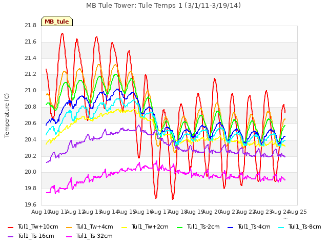Click the 20.6 y-axis tick label
Viewport: 328px width, 246px height.
pyautogui.click(x=31, y=123)
